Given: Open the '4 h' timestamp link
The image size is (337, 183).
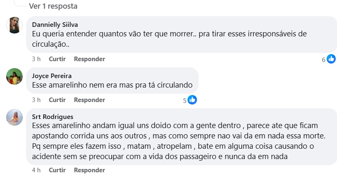Looking at the screenshot, I should pos(36,170).
